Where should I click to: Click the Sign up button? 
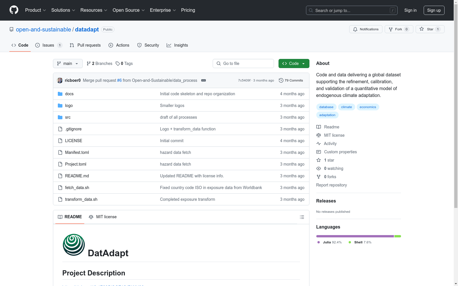[x=434, y=10]
